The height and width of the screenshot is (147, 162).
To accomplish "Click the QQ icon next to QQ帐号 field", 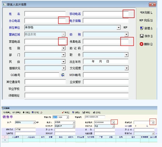I will pos(63,75).
